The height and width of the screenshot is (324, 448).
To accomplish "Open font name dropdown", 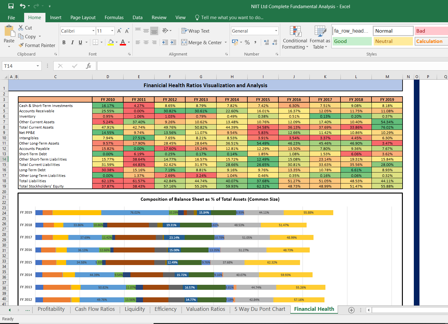I will [x=93, y=31].
